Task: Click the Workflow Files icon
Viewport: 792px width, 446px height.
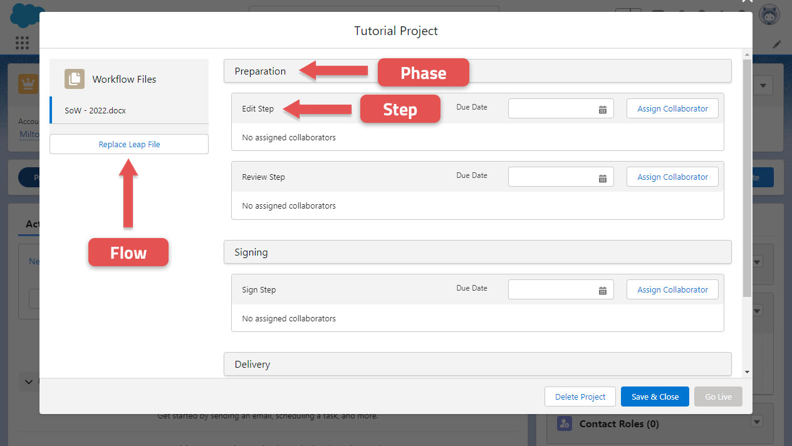Action: (74, 79)
